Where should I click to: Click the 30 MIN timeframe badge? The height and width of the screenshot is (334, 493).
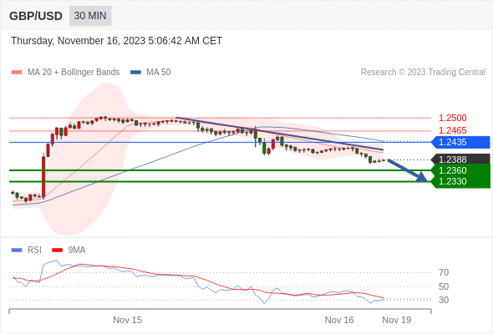point(90,16)
